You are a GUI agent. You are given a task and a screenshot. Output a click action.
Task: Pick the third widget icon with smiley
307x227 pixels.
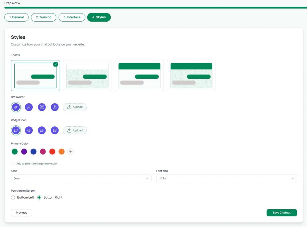[42, 130]
